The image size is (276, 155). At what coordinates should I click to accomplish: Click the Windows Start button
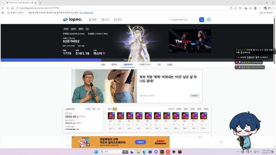click(96, 152)
